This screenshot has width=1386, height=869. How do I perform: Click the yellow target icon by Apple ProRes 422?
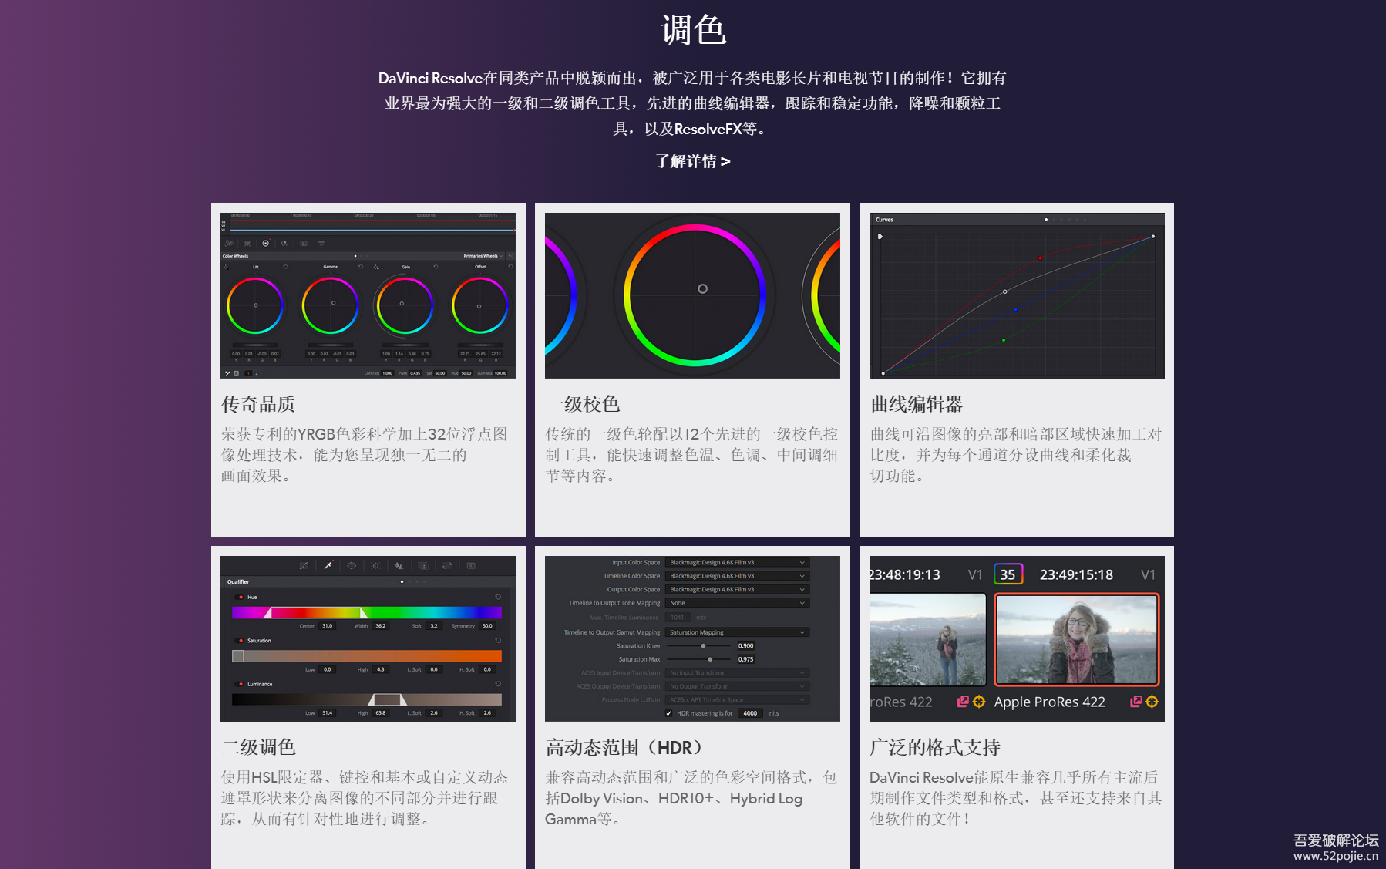pyautogui.click(x=1152, y=702)
